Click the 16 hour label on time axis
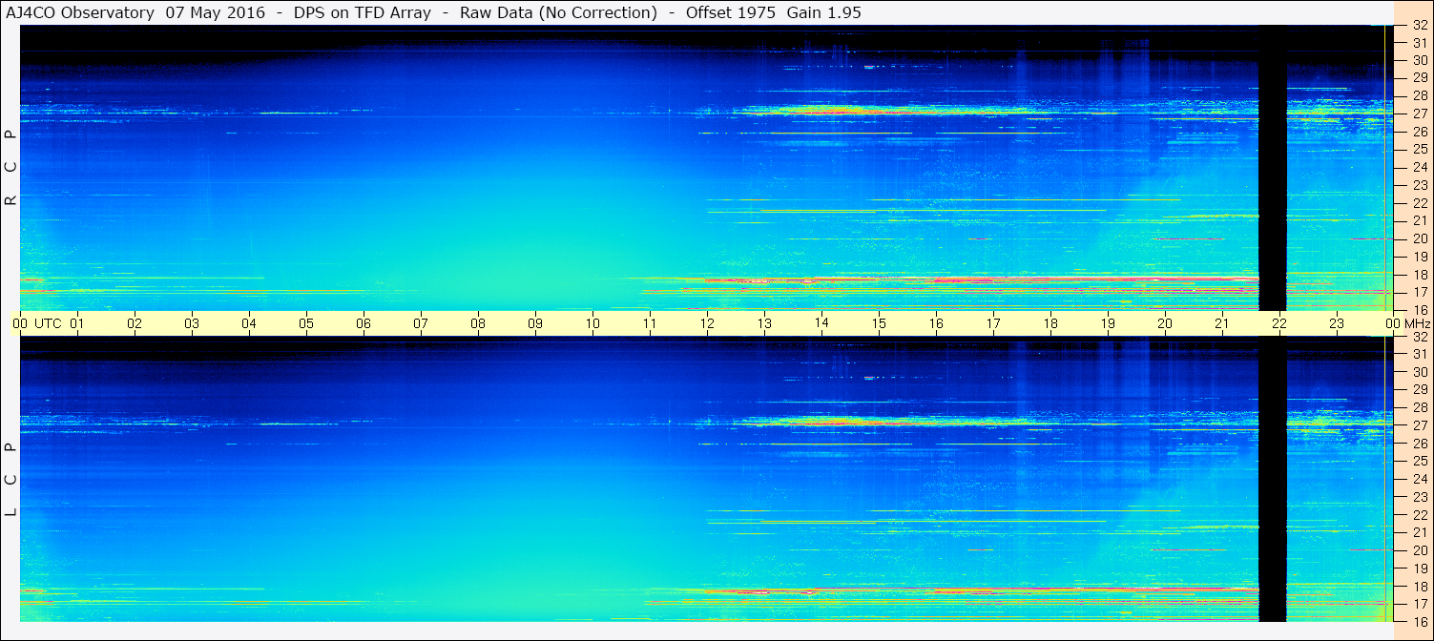Image resolution: width=1434 pixels, height=641 pixels. point(936,323)
